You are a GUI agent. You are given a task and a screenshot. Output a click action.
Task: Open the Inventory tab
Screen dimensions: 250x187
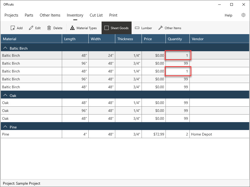click(x=75, y=15)
